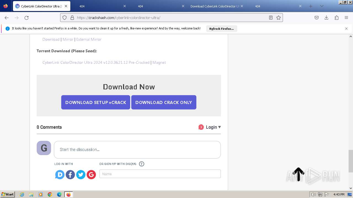This screenshot has height=198, width=353.
Task: Click the blue info icon in the notification bar
Action: [x=7, y=29]
